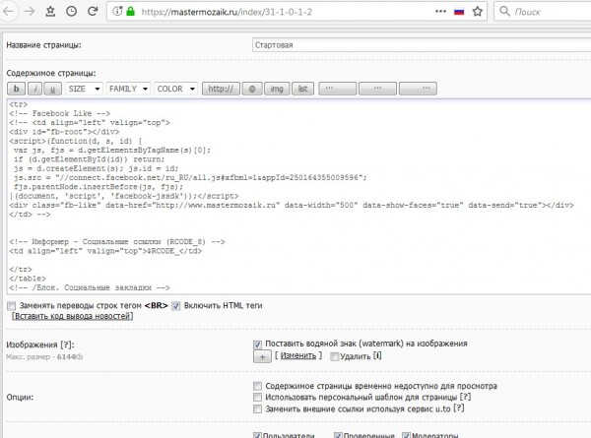This screenshot has height=438, width=591.
Task: Bookmark this page with the star icon
Action: (477, 11)
